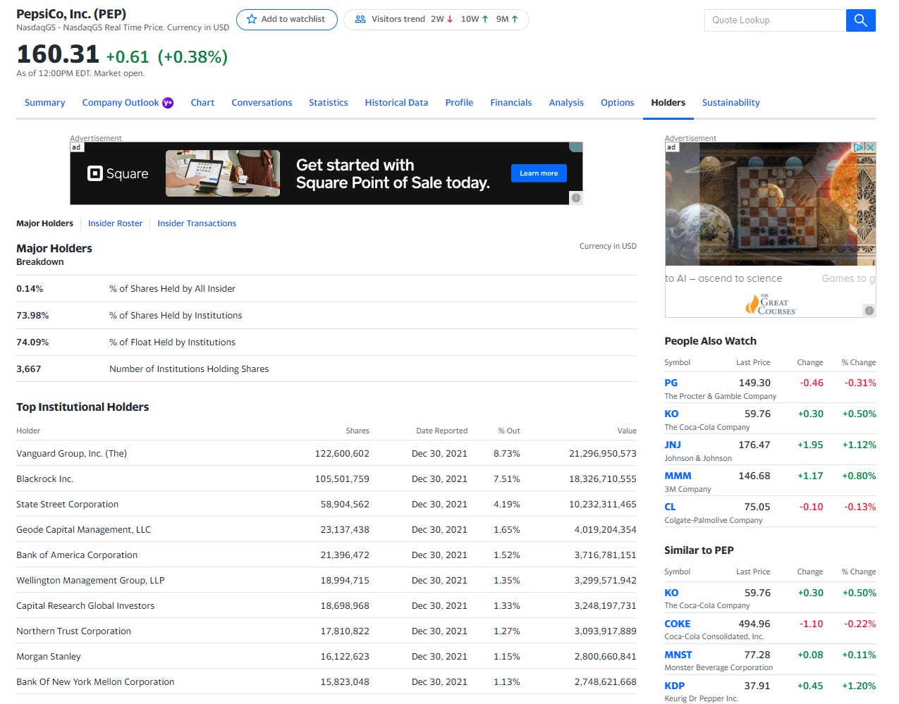Click Capital Research Global Investors row
Image resolution: width=899 pixels, height=704 pixels.
pyautogui.click(x=326, y=606)
